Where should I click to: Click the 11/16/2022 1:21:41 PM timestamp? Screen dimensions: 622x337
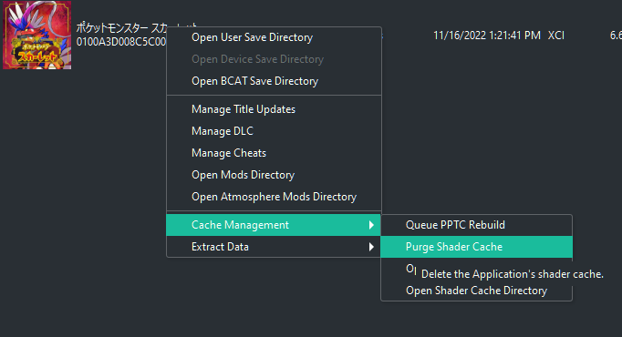pyautogui.click(x=487, y=36)
